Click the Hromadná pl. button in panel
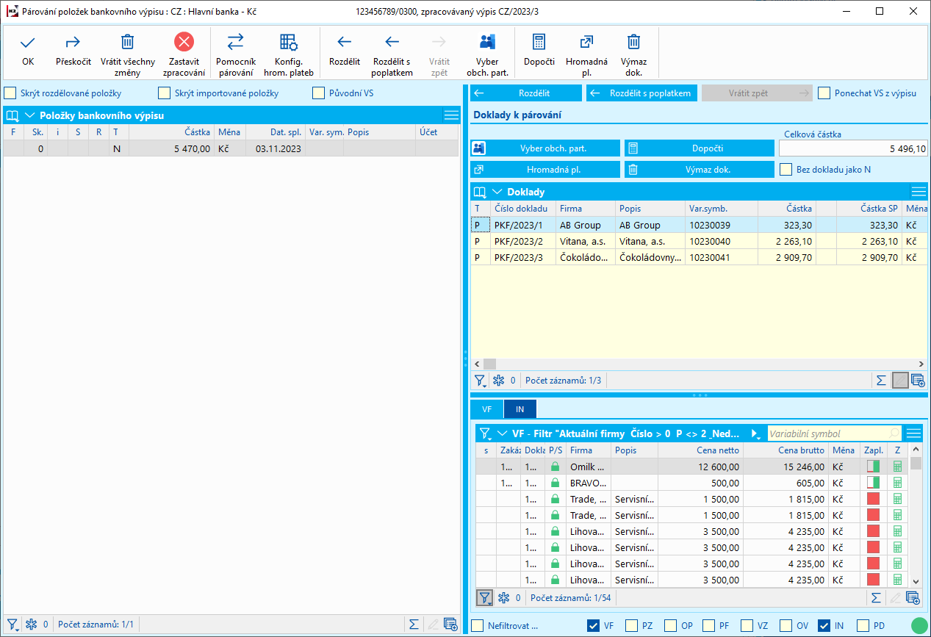The height and width of the screenshot is (637, 931). [545, 170]
